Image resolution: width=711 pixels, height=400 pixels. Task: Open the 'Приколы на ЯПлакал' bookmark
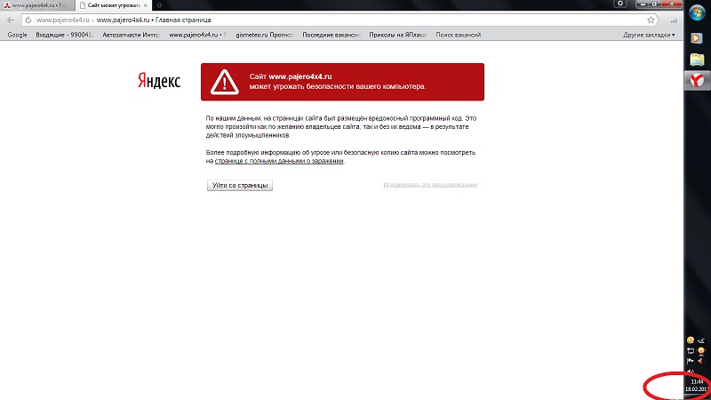tap(397, 35)
